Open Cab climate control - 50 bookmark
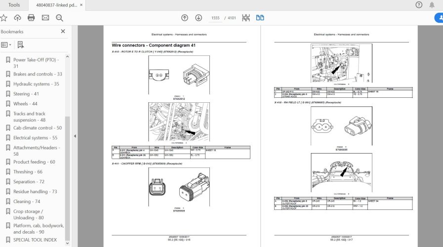443x247 pixels. point(38,128)
